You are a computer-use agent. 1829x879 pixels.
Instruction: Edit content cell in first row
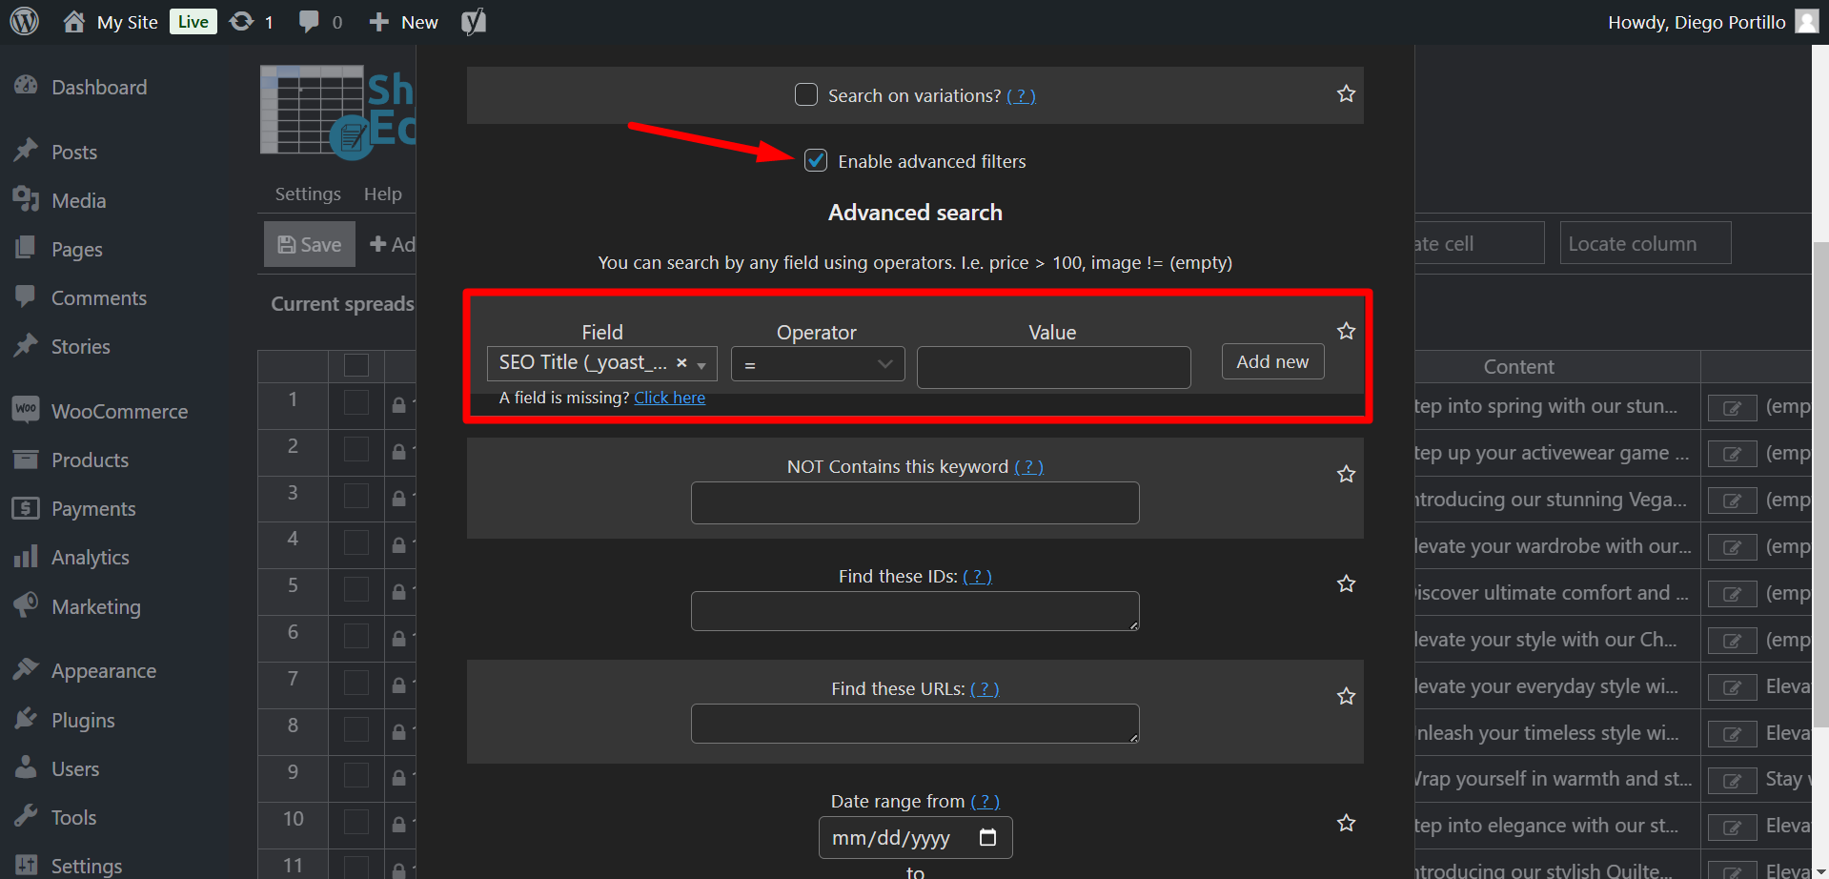coord(1732,408)
